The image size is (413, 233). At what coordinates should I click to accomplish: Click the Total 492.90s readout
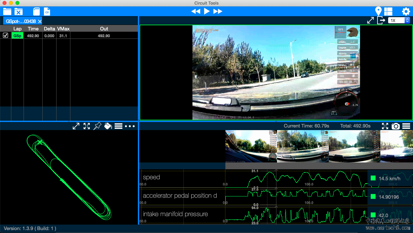point(355,126)
